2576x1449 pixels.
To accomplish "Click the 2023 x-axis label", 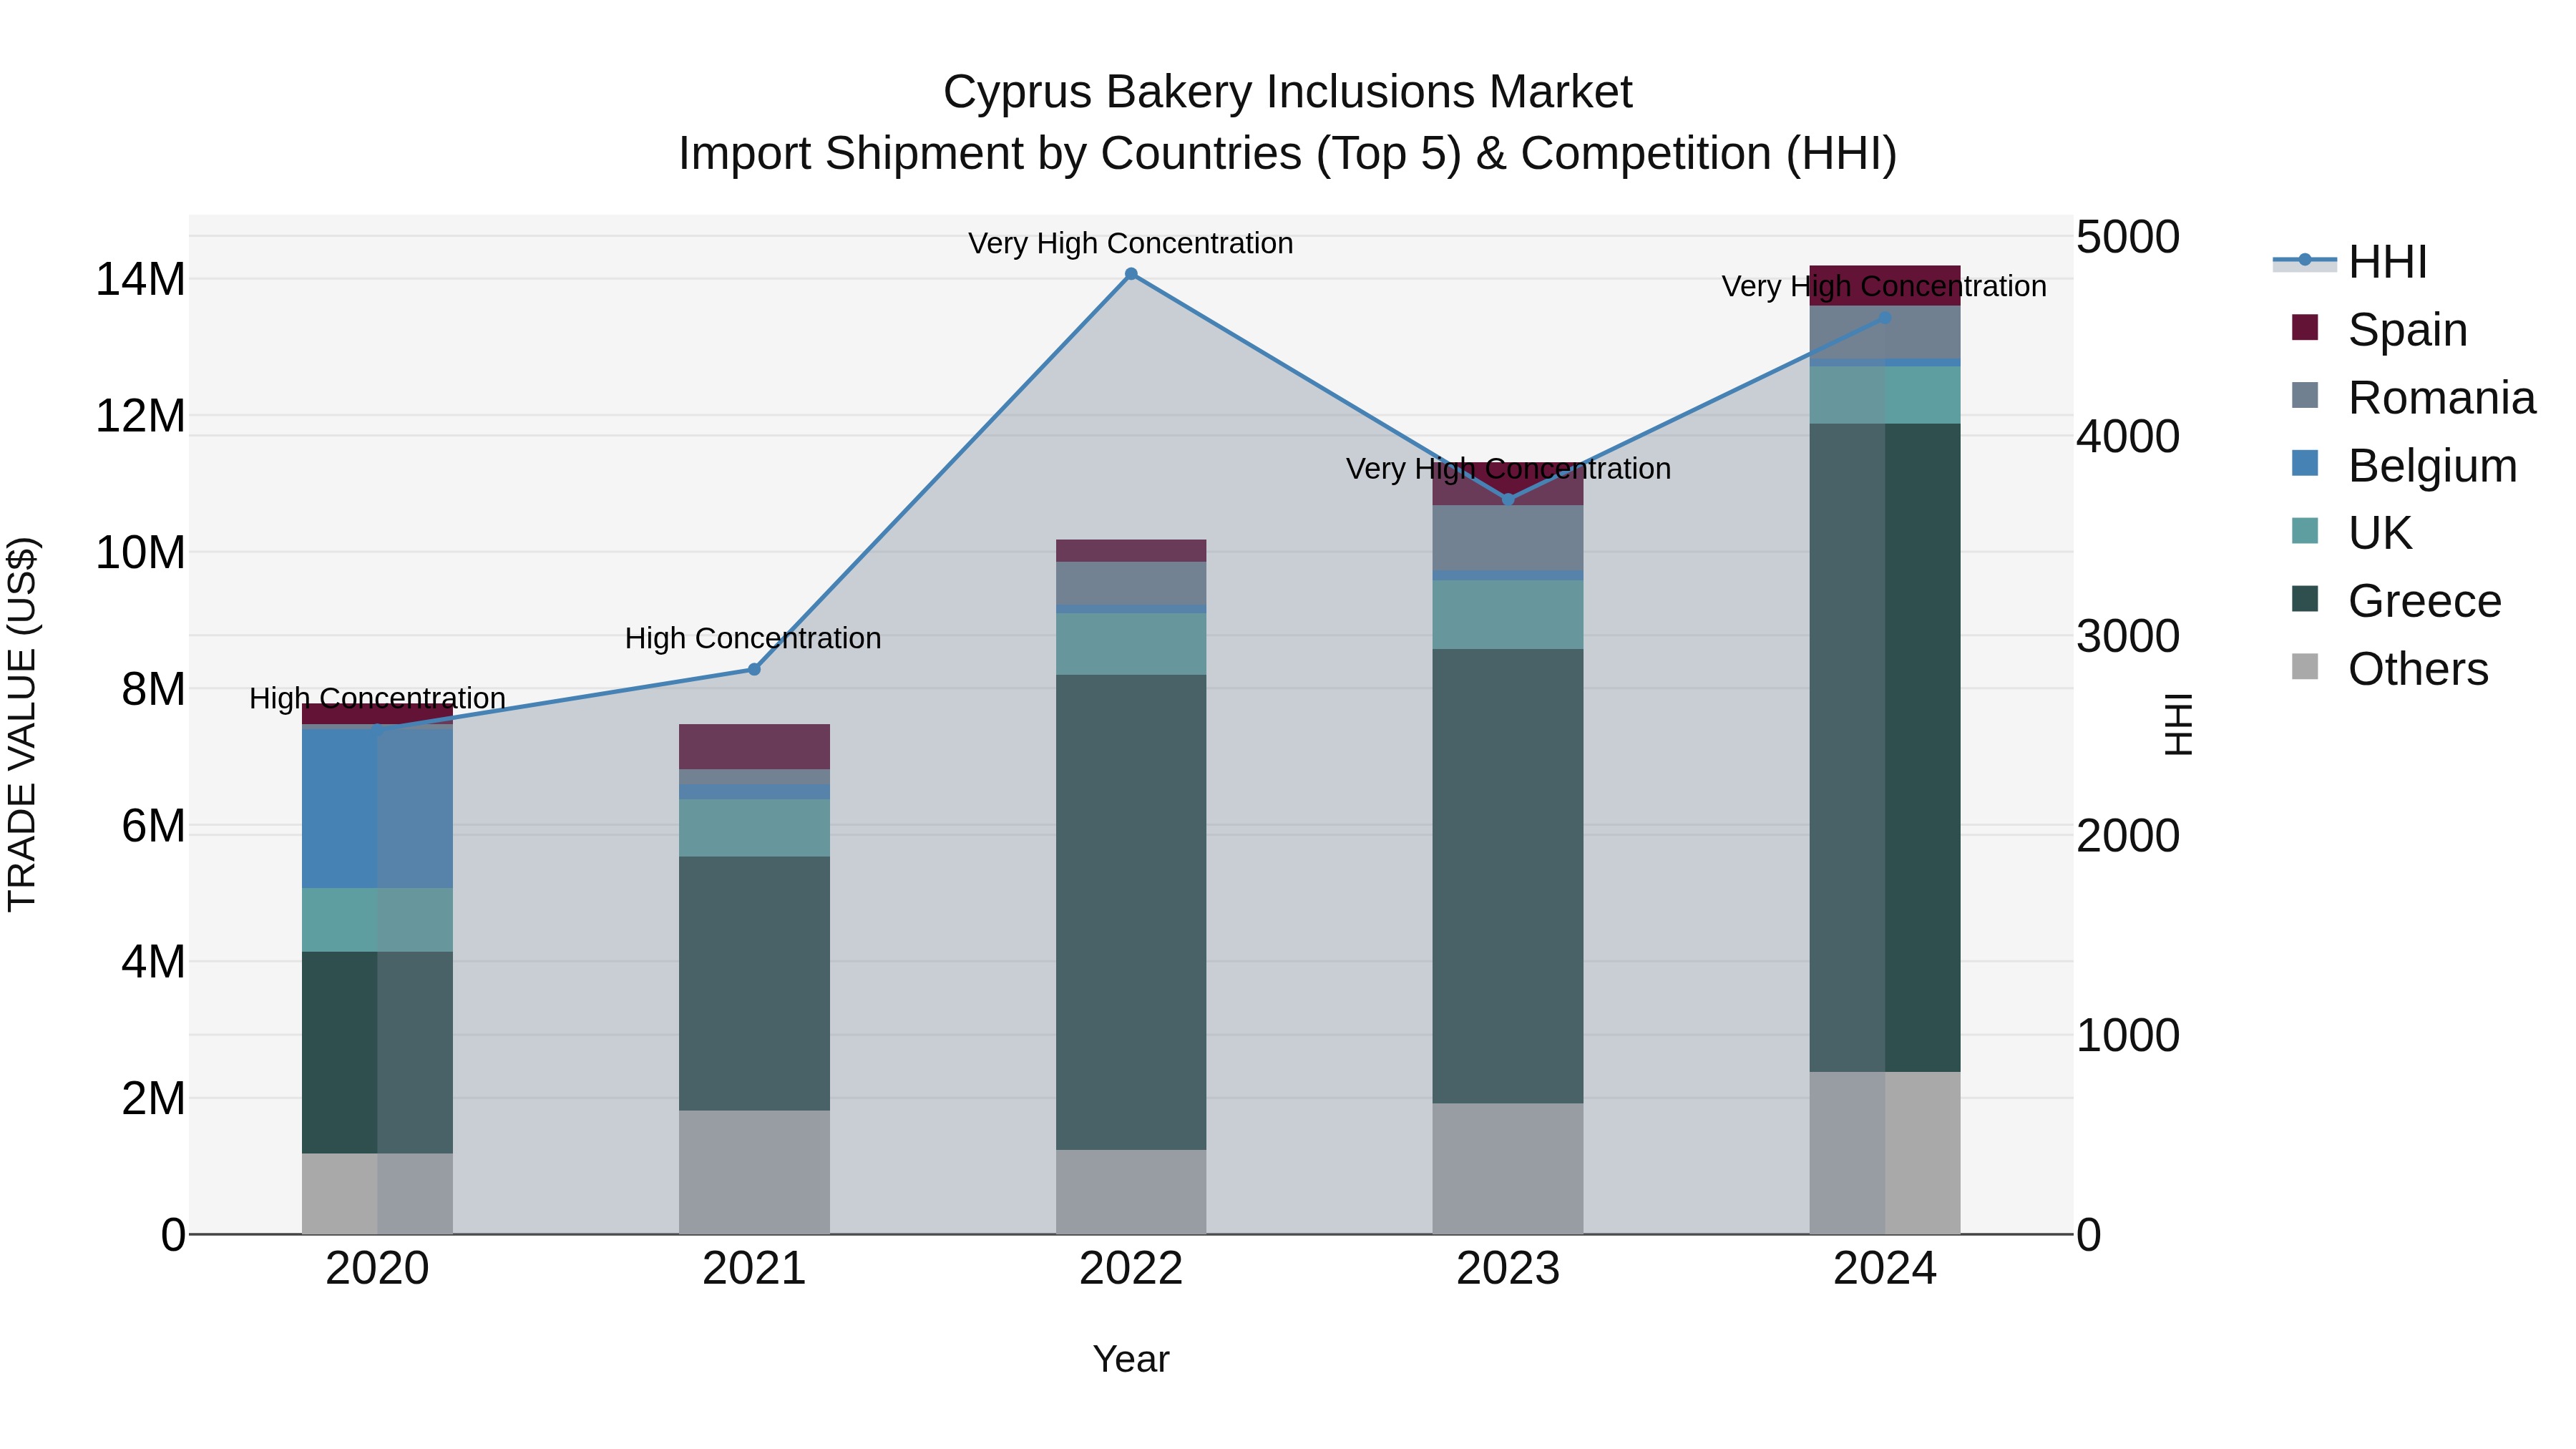I will [x=1508, y=1269].
